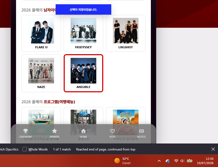
Task: Click the 'NAZE' name label
Action: point(41,87)
